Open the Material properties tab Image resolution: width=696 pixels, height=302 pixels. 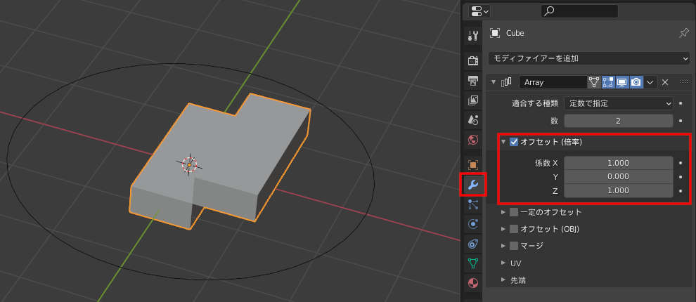[x=473, y=282]
